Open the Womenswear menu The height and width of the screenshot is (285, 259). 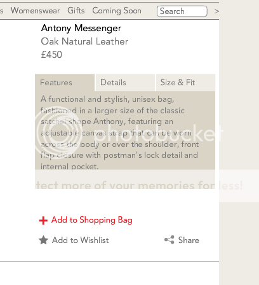[36, 10]
